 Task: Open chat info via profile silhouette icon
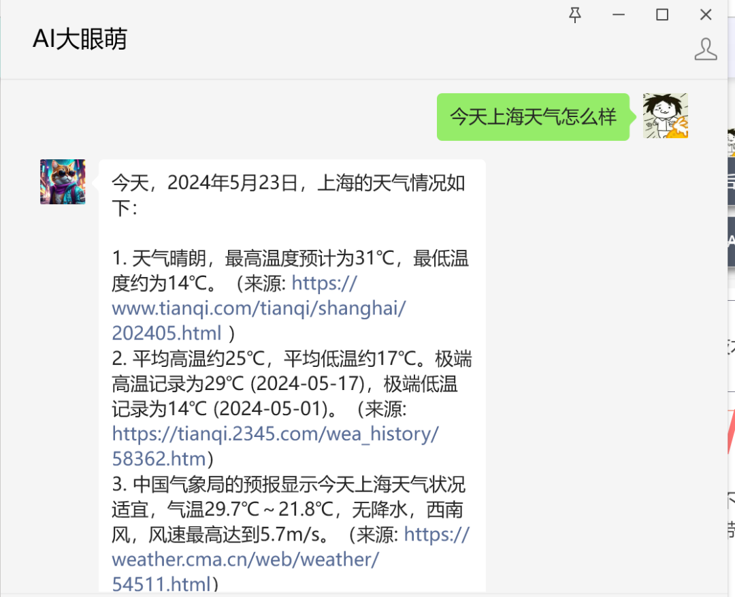(x=706, y=49)
